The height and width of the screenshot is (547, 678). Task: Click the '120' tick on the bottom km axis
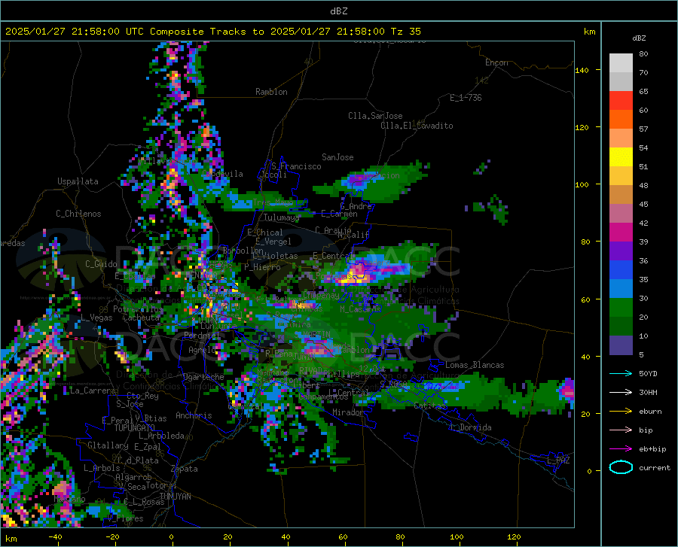click(514, 537)
